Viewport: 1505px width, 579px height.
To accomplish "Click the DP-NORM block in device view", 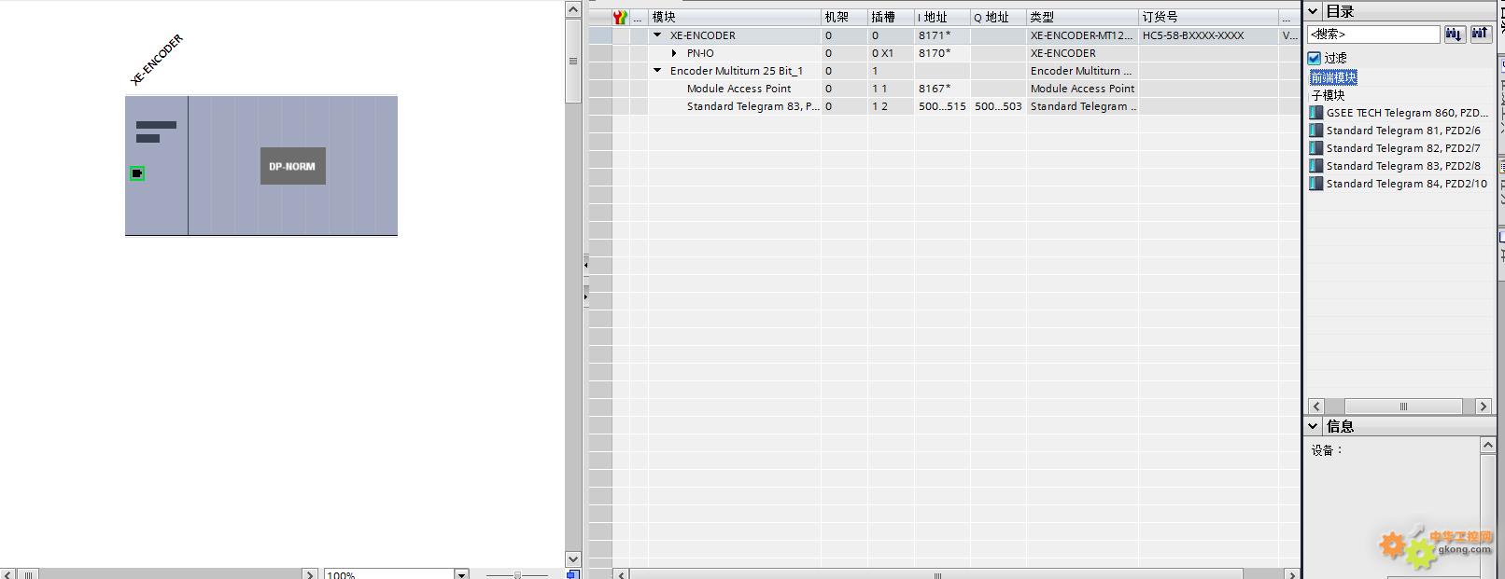I will tap(292, 166).
